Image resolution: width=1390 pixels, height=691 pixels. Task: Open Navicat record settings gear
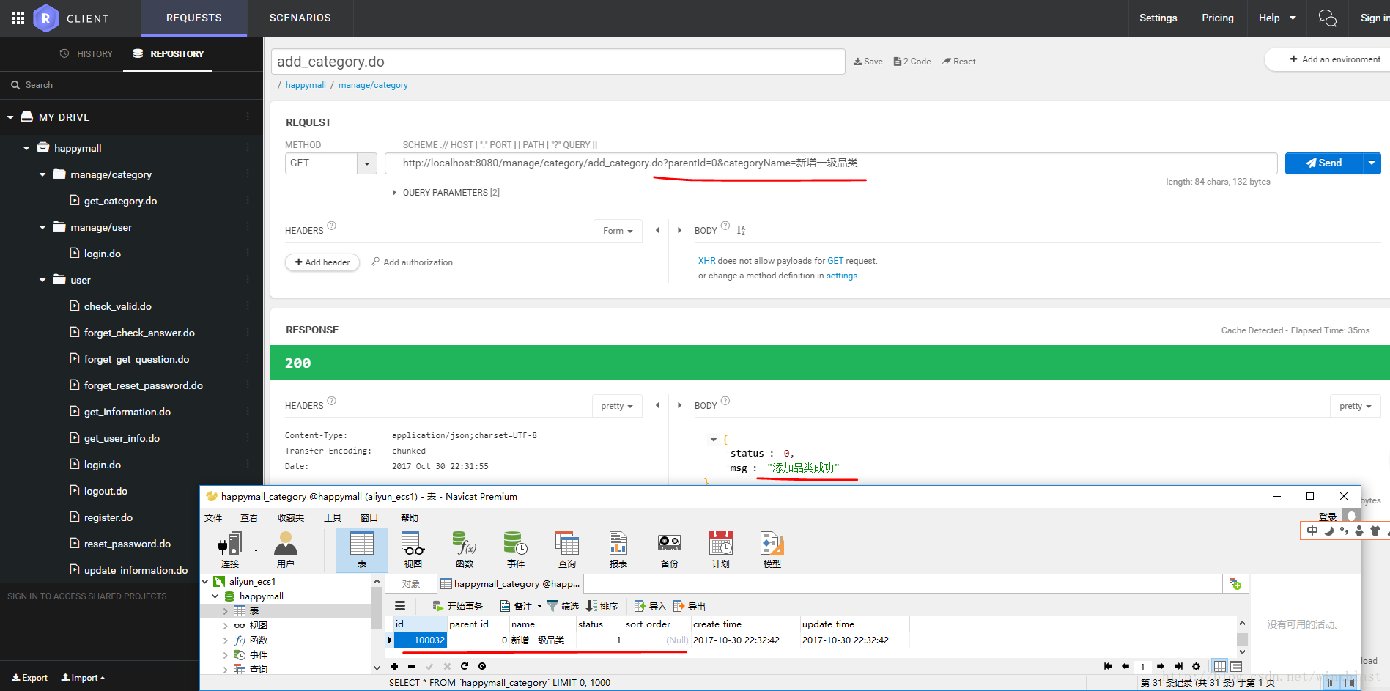pyautogui.click(x=1196, y=666)
